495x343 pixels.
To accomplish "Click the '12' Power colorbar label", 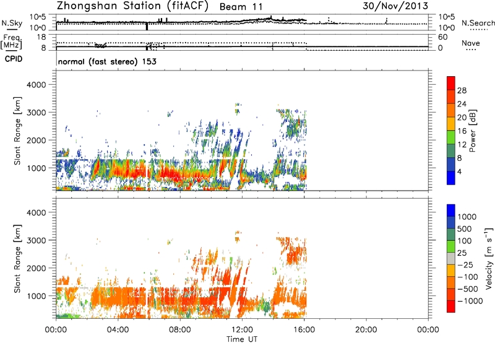I will (462, 144).
